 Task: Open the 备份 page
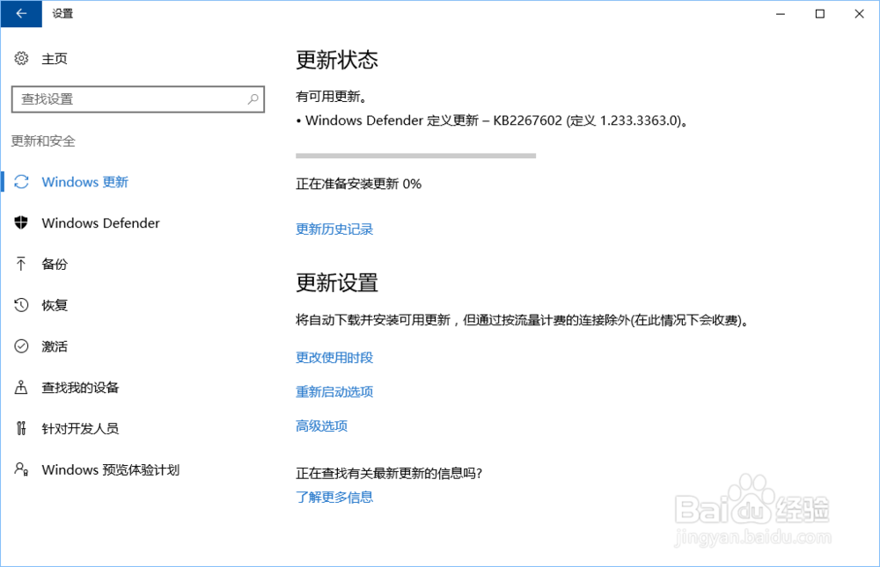(55, 264)
